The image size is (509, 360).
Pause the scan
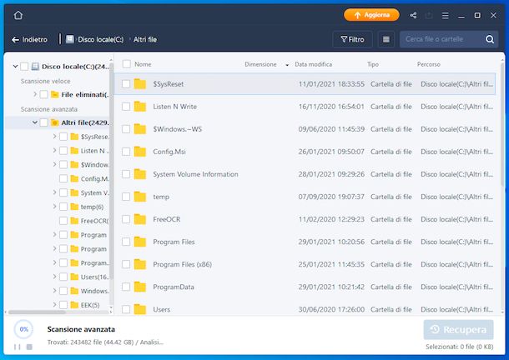18,347
